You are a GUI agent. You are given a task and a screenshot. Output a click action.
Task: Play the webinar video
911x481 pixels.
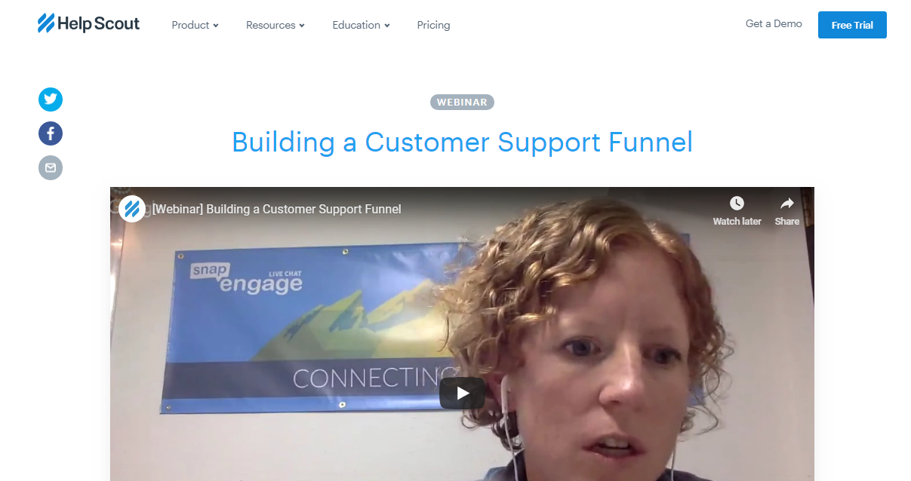[x=462, y=393]
